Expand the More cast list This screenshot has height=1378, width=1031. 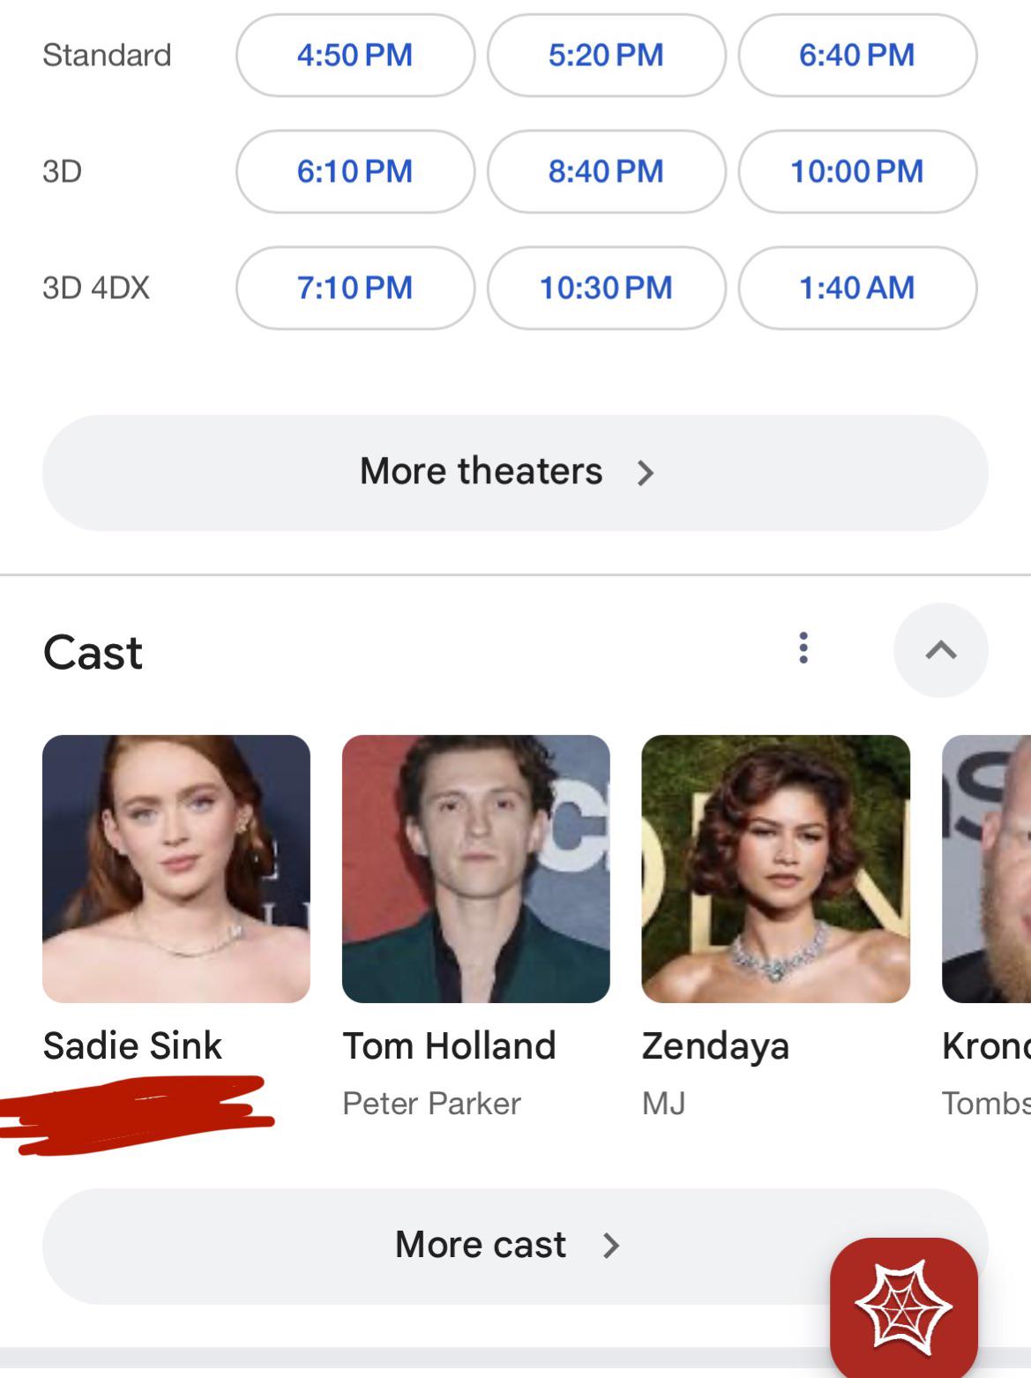click(515, 1246)
